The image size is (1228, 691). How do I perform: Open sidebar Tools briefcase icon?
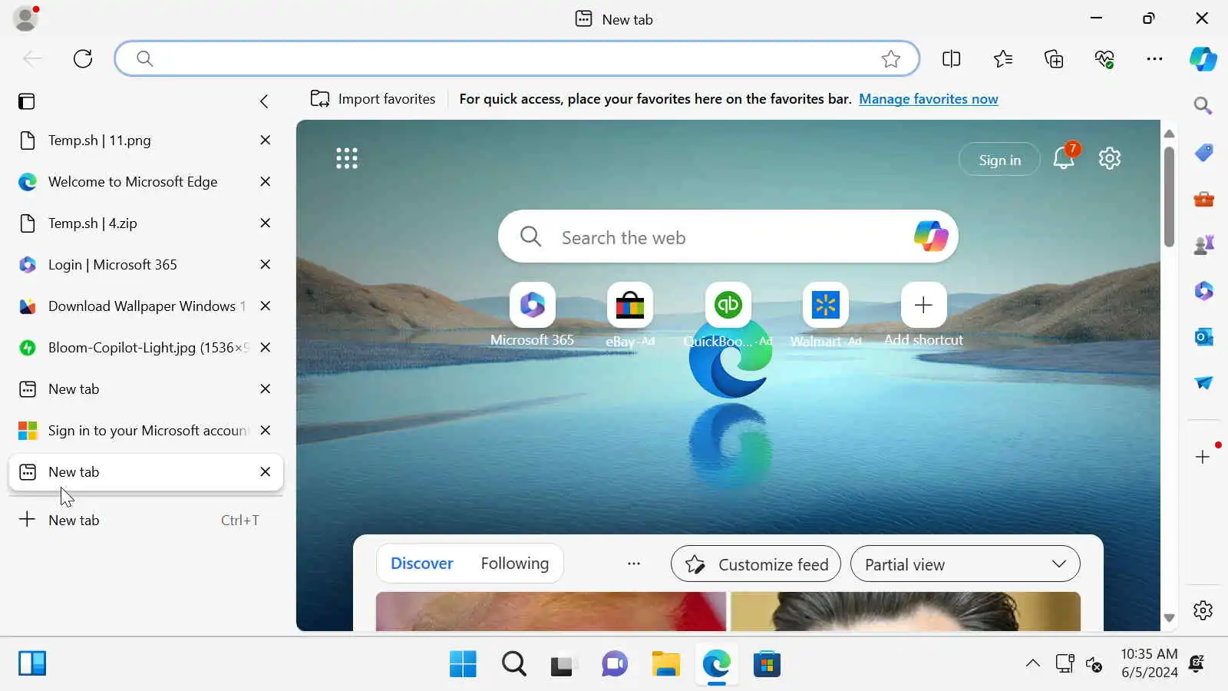[x=1203, y=199]
